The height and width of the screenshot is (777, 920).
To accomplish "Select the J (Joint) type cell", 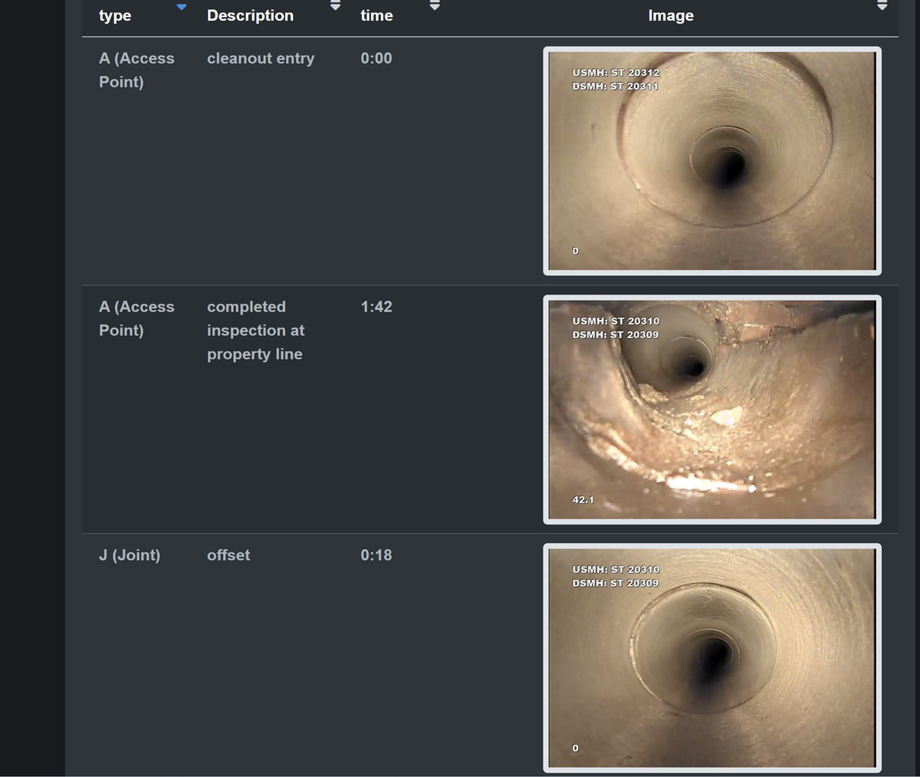I will (x=130, y=555).
